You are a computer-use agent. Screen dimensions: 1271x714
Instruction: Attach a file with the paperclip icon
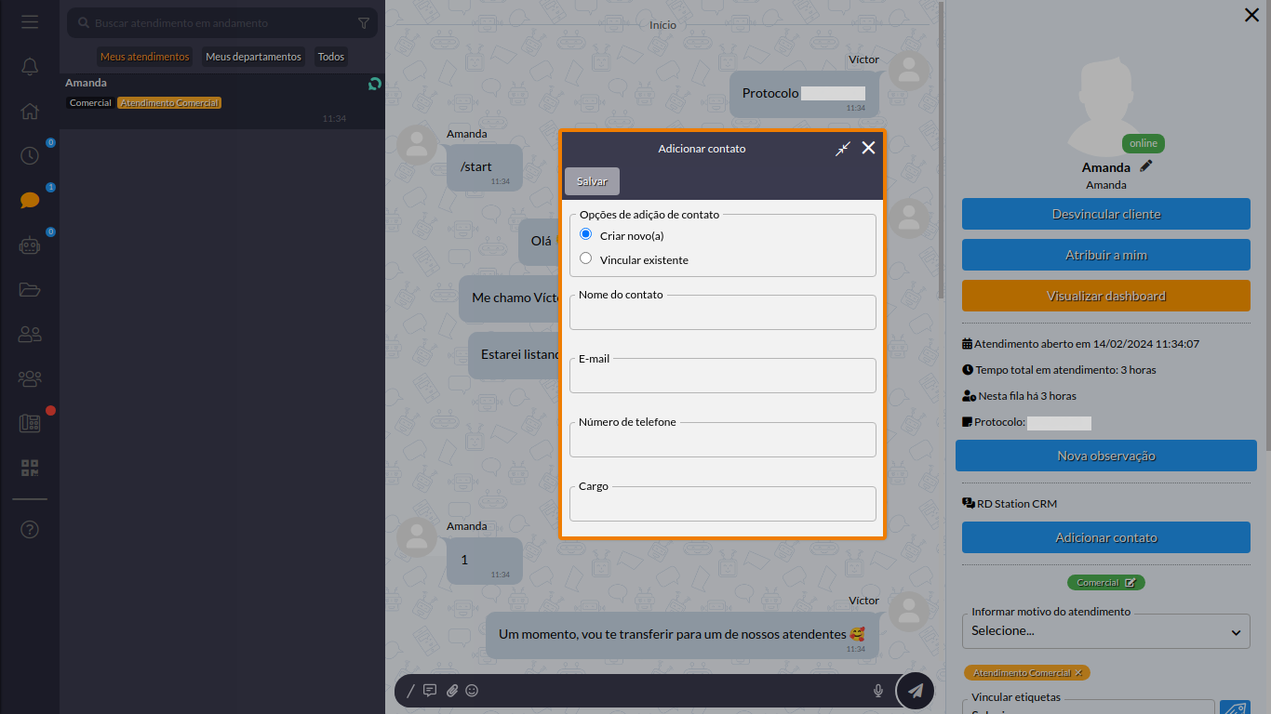click(452, 691)
